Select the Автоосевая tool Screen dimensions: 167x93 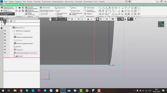89,8
